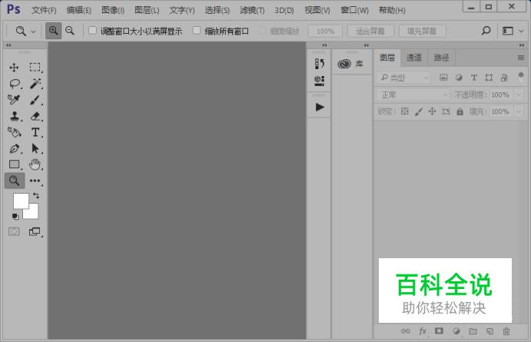The height and width of the screenshot is (342, 531).
Task: Lock transparent pixels
Action: coord(405,111)
